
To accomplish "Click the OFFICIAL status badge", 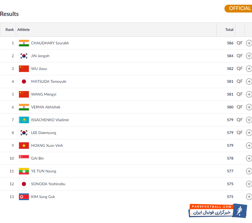I will [239, 8].
